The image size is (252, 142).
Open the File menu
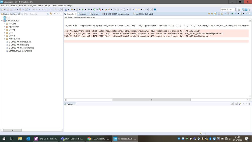(3, 6)
